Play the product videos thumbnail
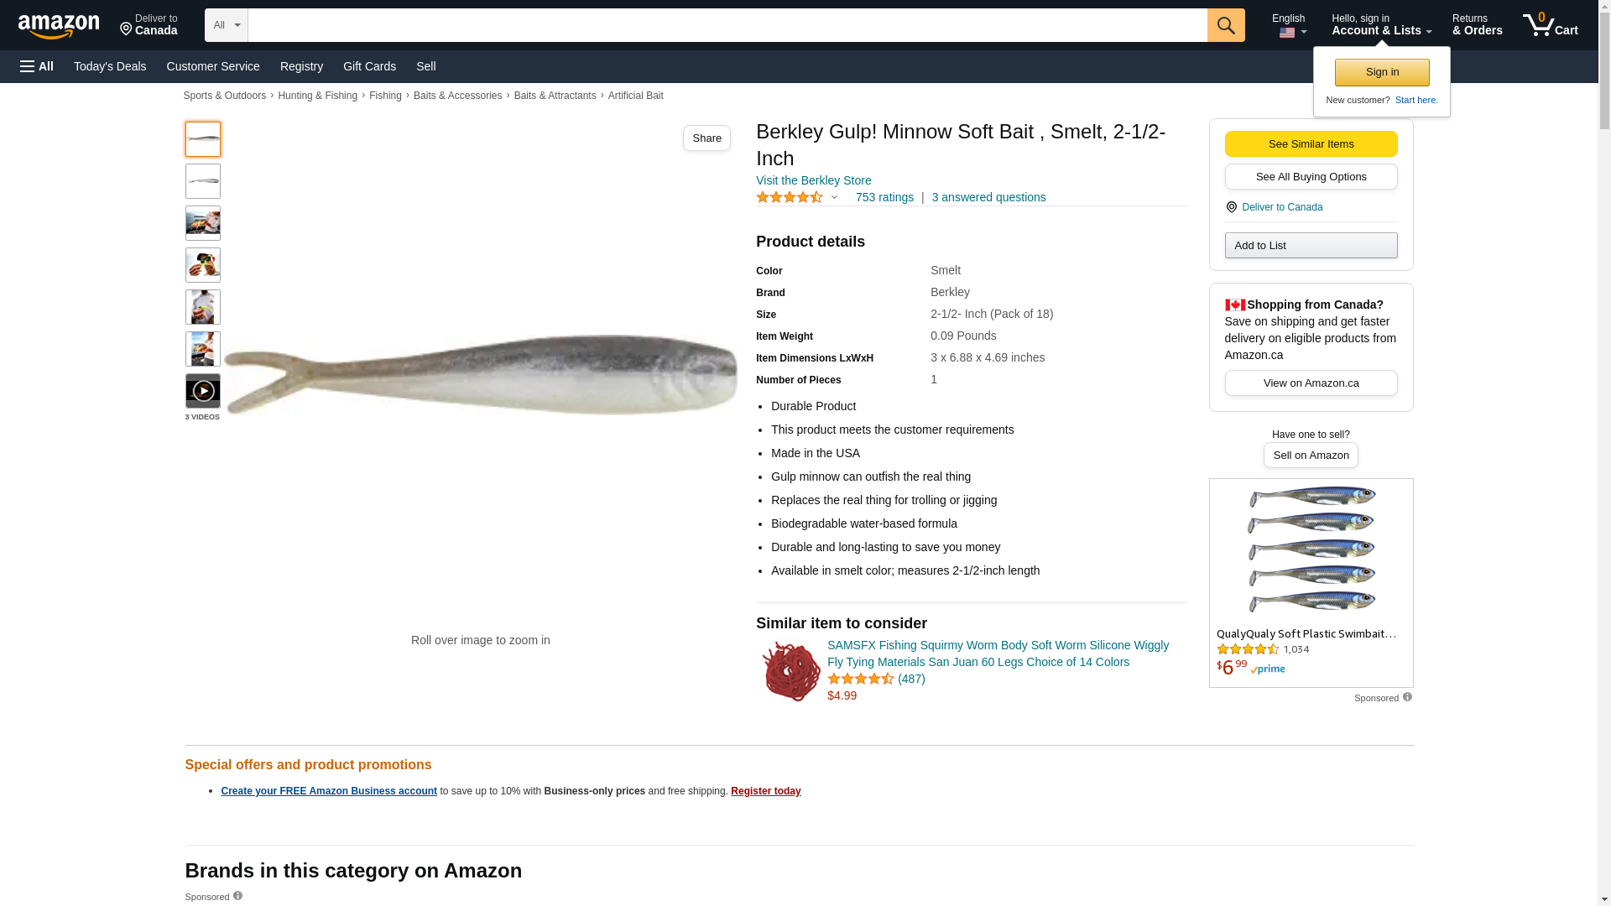Screen dimensions: 1611x906 [x=203, y=391]
